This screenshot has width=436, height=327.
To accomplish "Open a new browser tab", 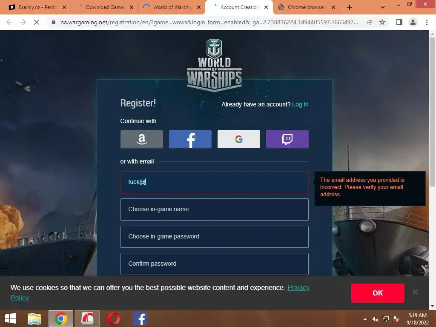I will [x=350, y=7].
